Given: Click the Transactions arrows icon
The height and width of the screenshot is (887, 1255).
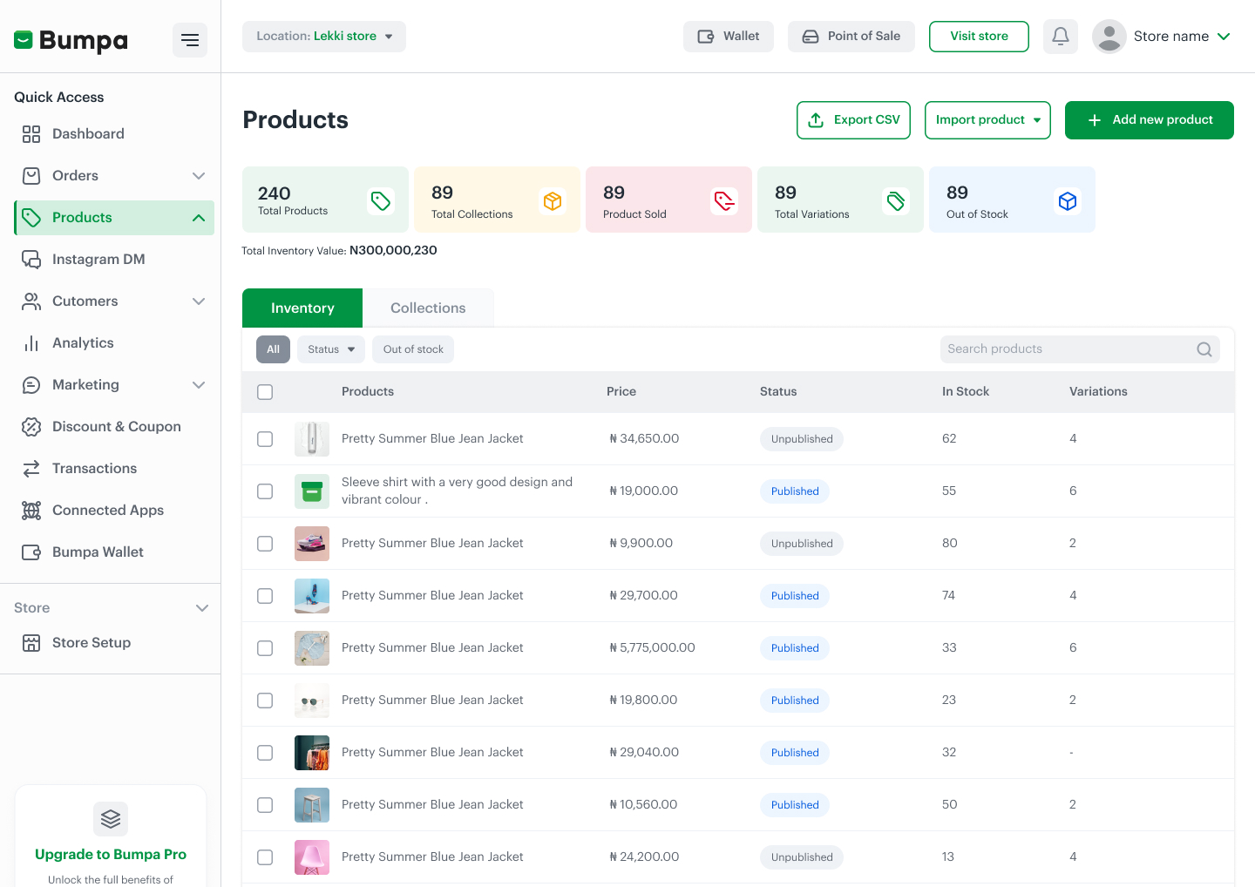Looking at the screenshot, I should [x=31, y=469].
